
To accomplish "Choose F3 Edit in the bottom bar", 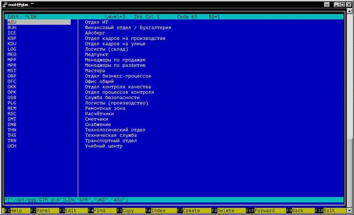I will pos(68,211).
